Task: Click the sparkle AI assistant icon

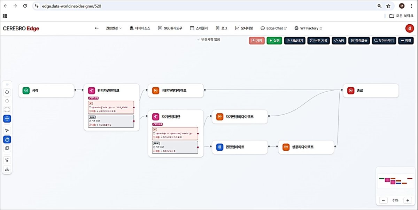Action: (x=7, y=160)
